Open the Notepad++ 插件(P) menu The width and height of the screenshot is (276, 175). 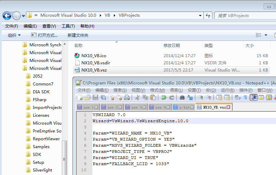[x=246, y=90]
